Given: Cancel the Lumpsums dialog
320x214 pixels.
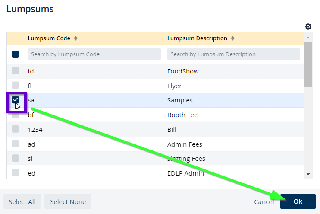Looking at the screenshot, I should click(264, 201).
